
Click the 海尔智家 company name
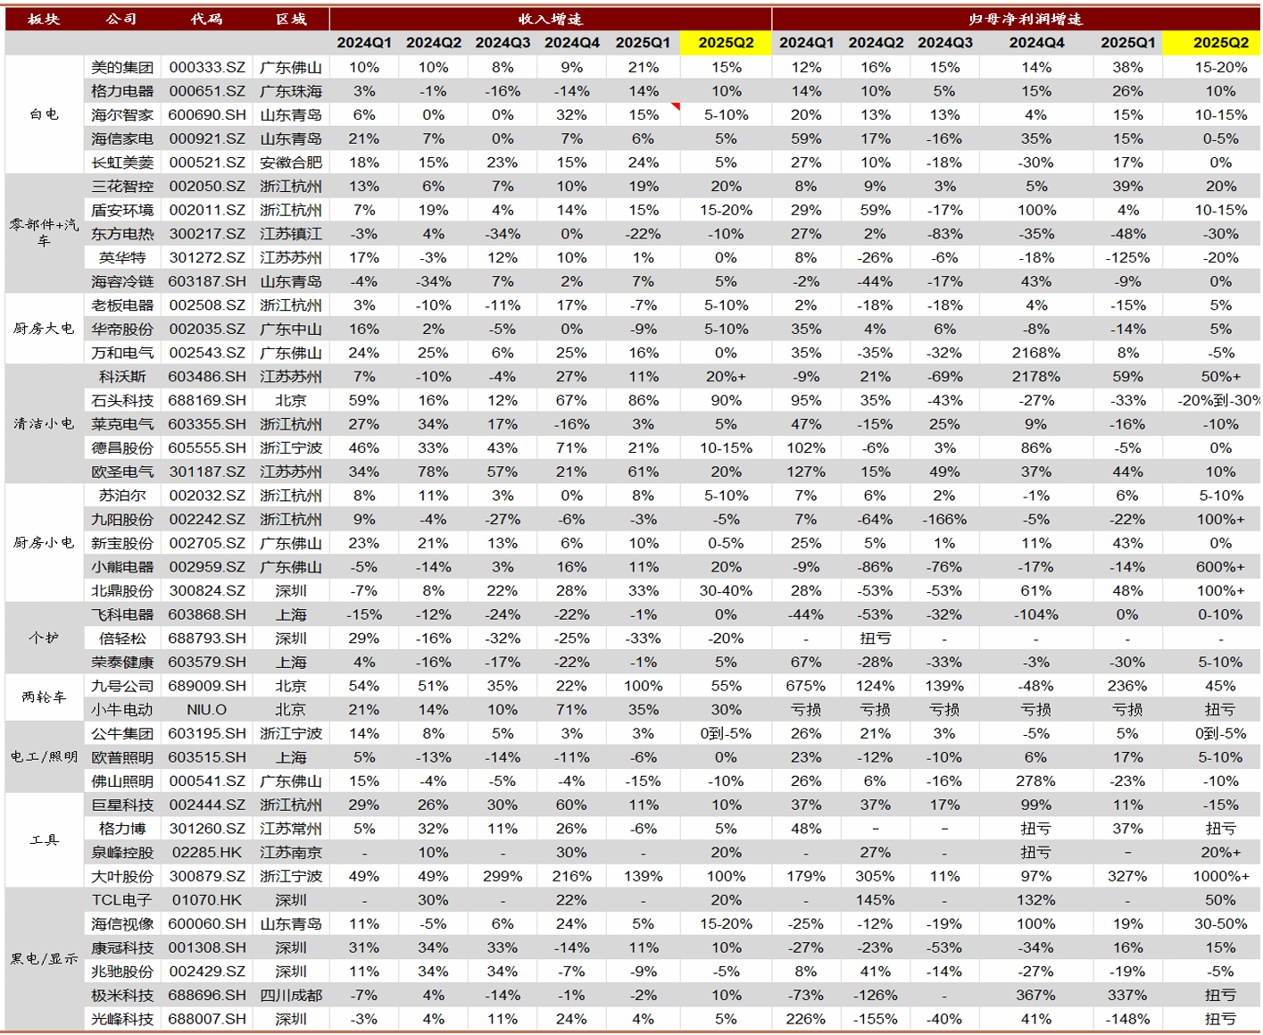point(122,114)
